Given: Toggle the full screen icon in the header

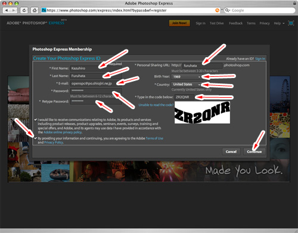Looking at the screenshot, I should tap(291, 23).
